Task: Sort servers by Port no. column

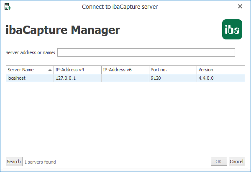Action: tap(173, 70)
